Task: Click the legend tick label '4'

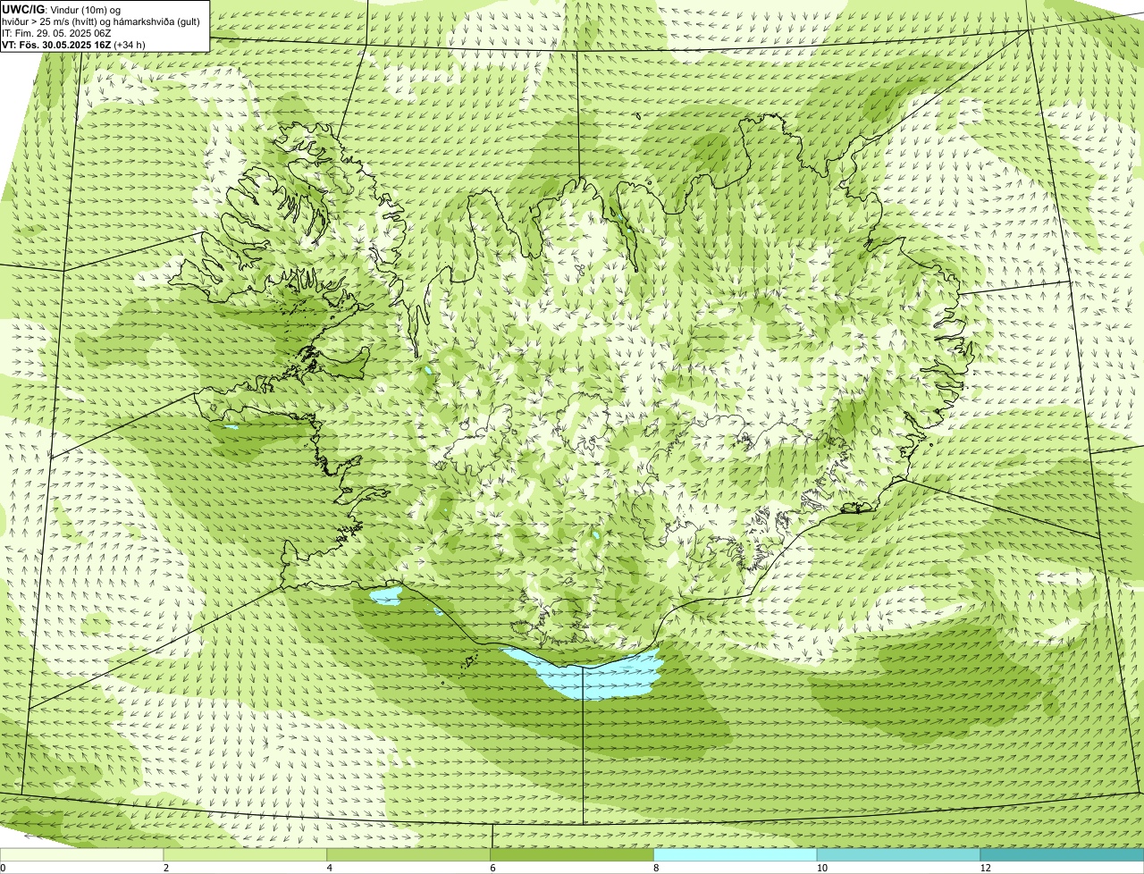Action: [330, 868]
